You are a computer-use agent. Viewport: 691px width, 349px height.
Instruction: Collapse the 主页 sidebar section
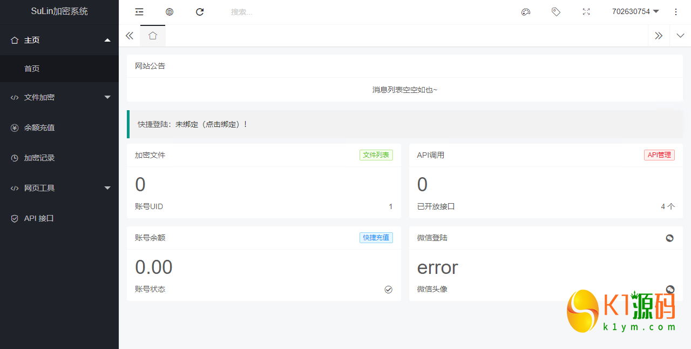pos(59,40)
